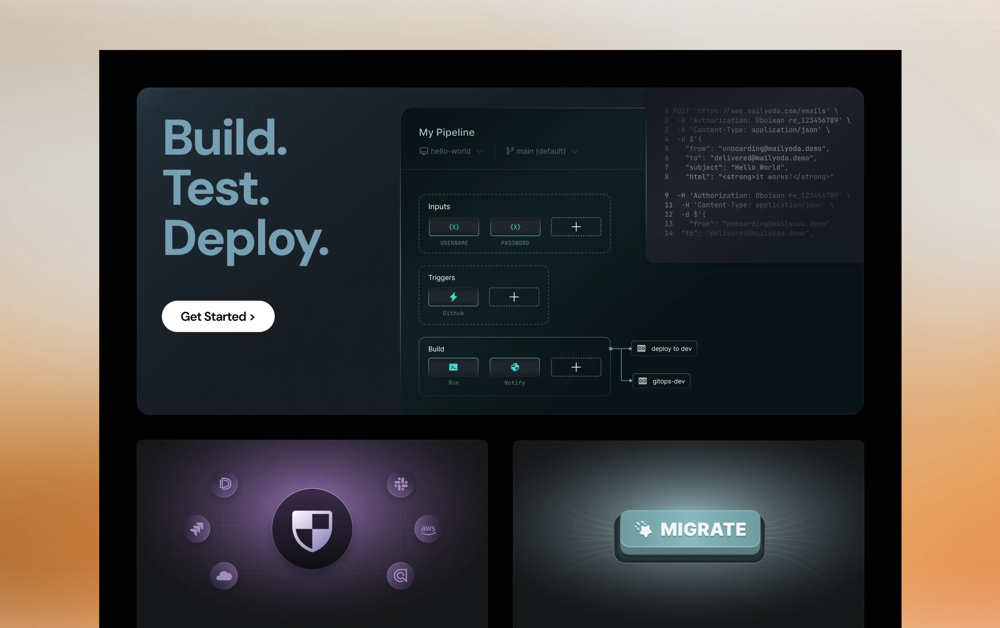Screen dimensions: 1000x628
Task: Click the Run terminal step icon
Action: 453,367
